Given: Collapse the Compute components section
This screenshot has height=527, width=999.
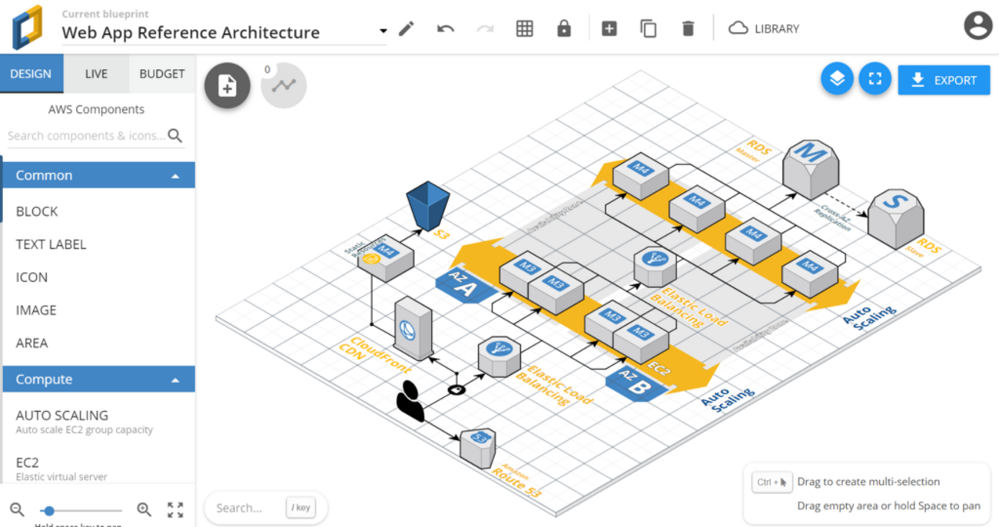Looking at the screenshot, I should click(175, 380).
